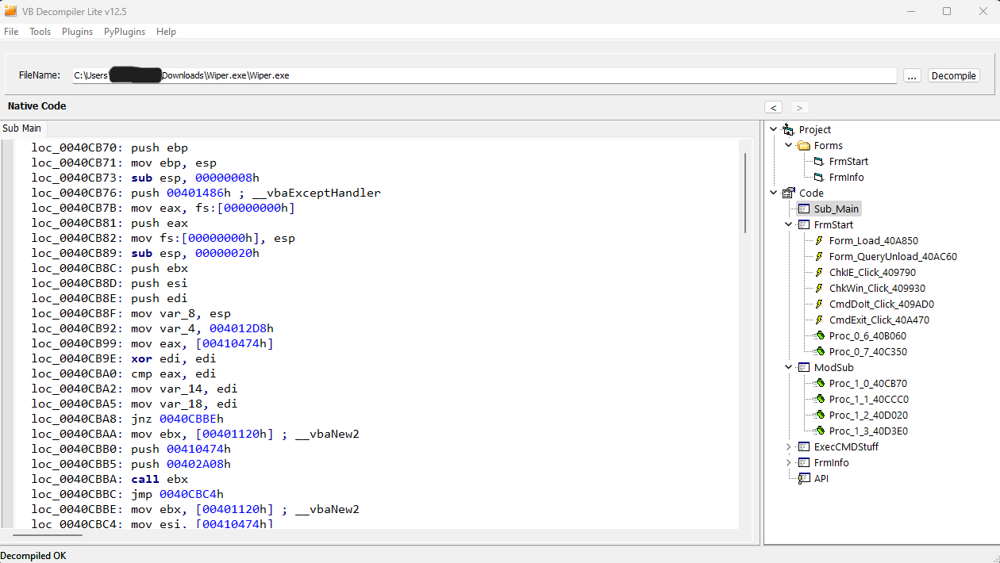Image resolution: width=1000 pixels, height=563 pixels.
Task: Expand the FrmInfo code node
Action: [788, 463]
